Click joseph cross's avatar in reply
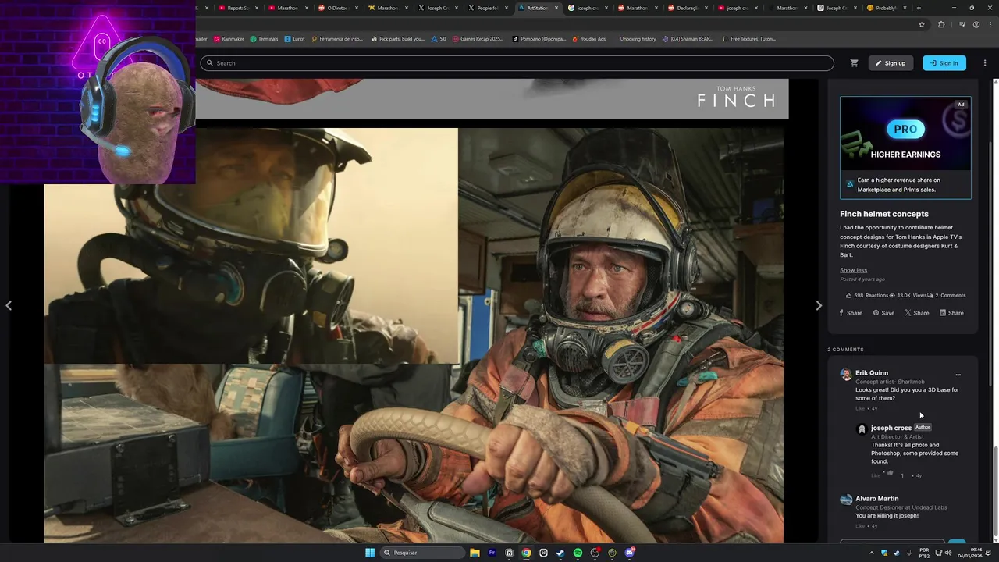 tap(862, 429)
